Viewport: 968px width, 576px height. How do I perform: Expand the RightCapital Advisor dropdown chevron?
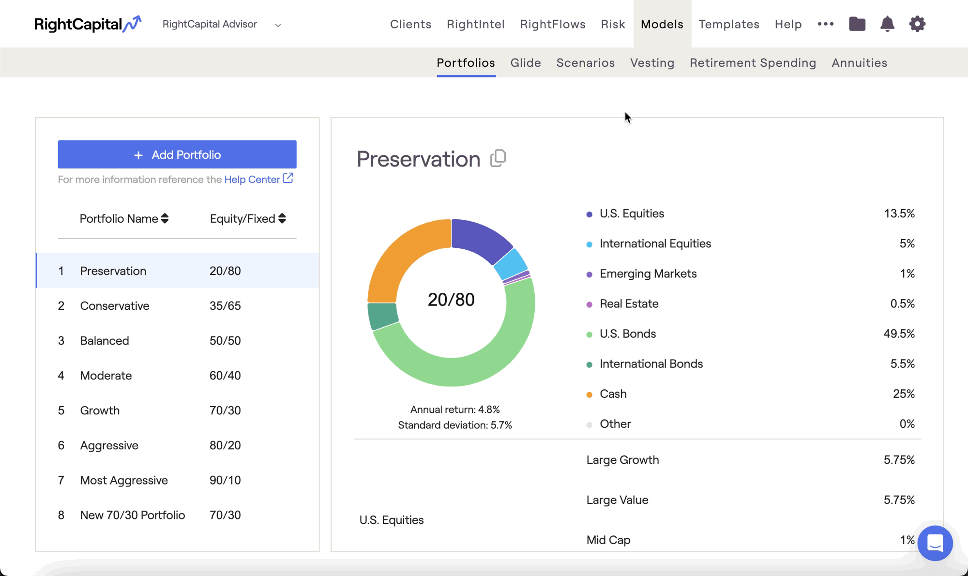pyautogui.click(x=278, y=25)
